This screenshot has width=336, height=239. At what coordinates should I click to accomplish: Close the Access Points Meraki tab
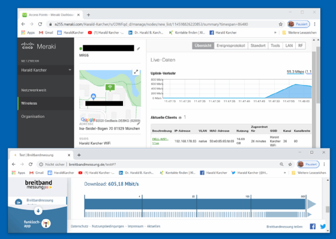point(79,15)
